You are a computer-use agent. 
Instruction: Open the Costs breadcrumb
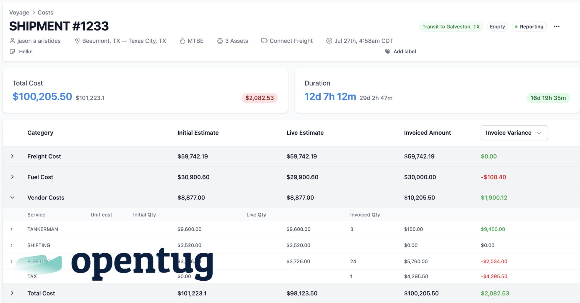point(45,12)
